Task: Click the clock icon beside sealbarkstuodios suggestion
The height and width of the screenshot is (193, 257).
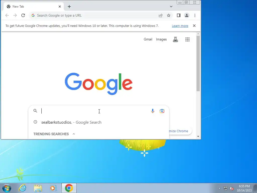Action: point(35,122)
